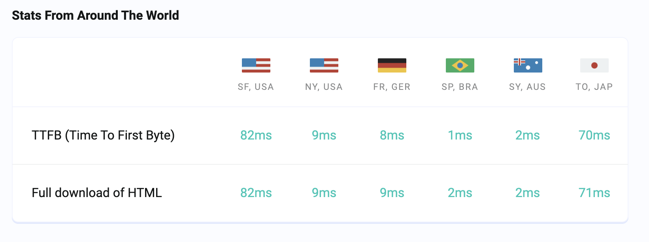
Task: Click the 71ms full download value
Action: [x=594, y=193]
